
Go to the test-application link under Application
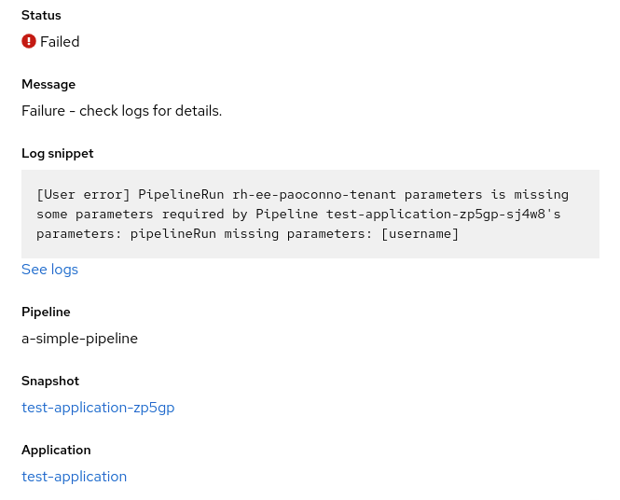point(74,477)
